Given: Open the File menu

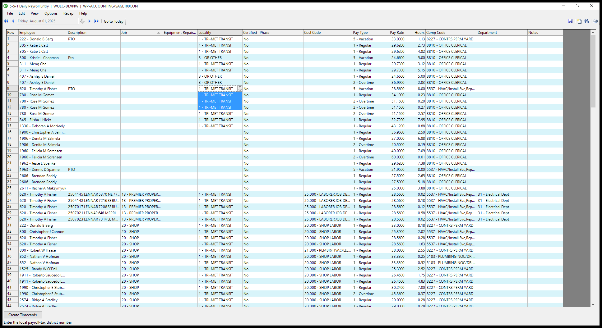Looking at the screenshot, I should click(x=10, y=13).
